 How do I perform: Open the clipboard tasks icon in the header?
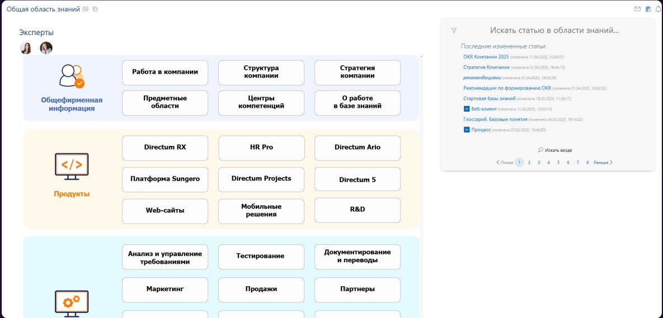pyautogui.click(x=648, y=9)
